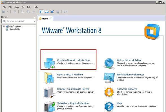Click text 'Create a virtual machine on this computer.'
Screen dimensions: 166x112
point(76,63)
